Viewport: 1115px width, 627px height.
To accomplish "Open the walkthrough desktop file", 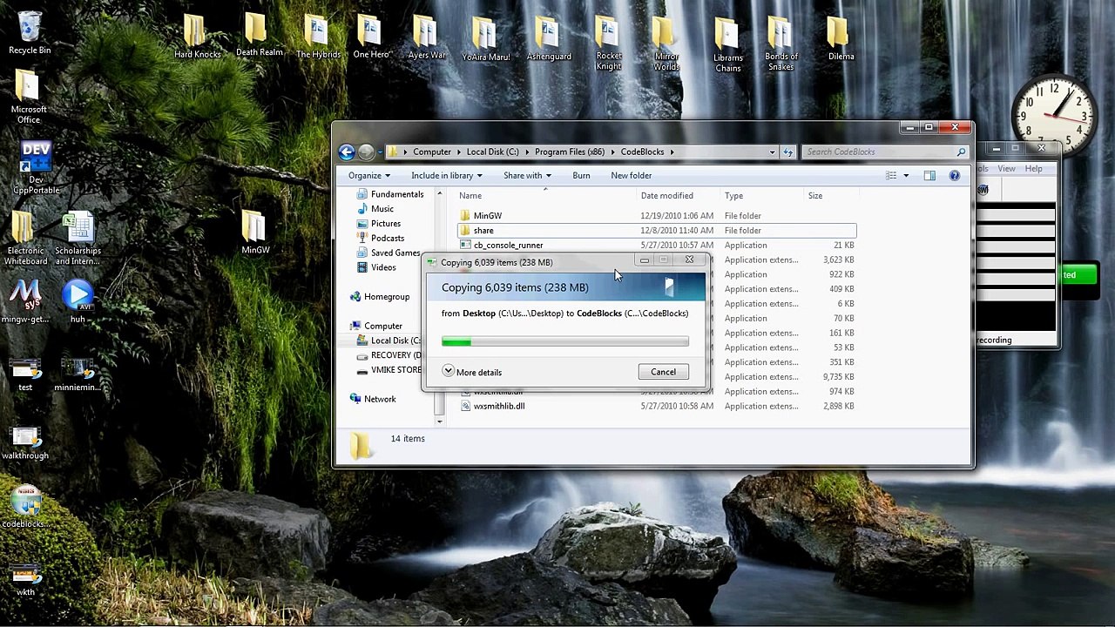I will (x=25, y=442).
